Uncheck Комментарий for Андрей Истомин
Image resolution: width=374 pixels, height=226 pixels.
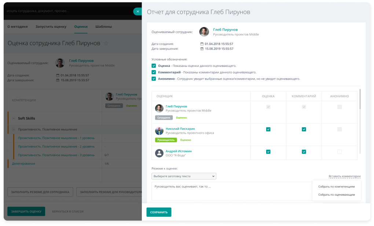(304, 152)
